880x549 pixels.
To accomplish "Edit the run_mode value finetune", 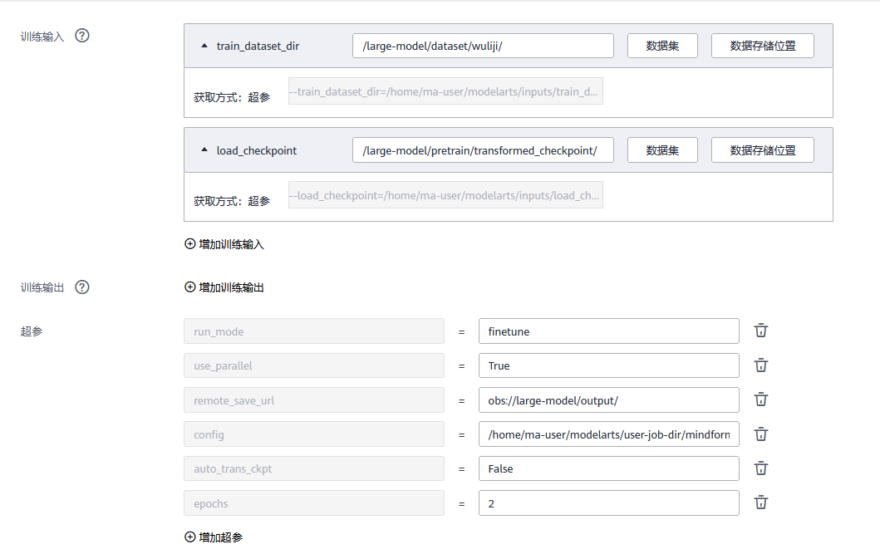I will 608,331.
